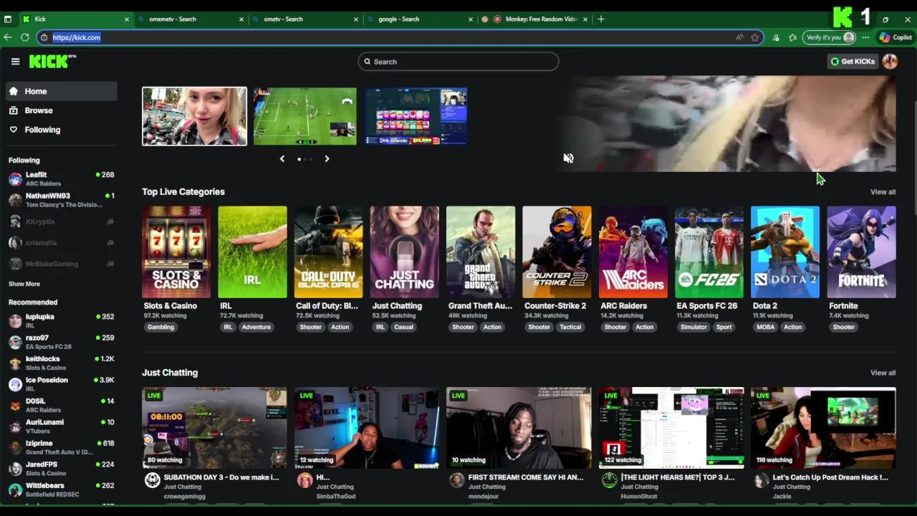This screenshot has height=516, width=917.
Task: Open Browse in the sidebar
Action: click(x=61, y=110)
